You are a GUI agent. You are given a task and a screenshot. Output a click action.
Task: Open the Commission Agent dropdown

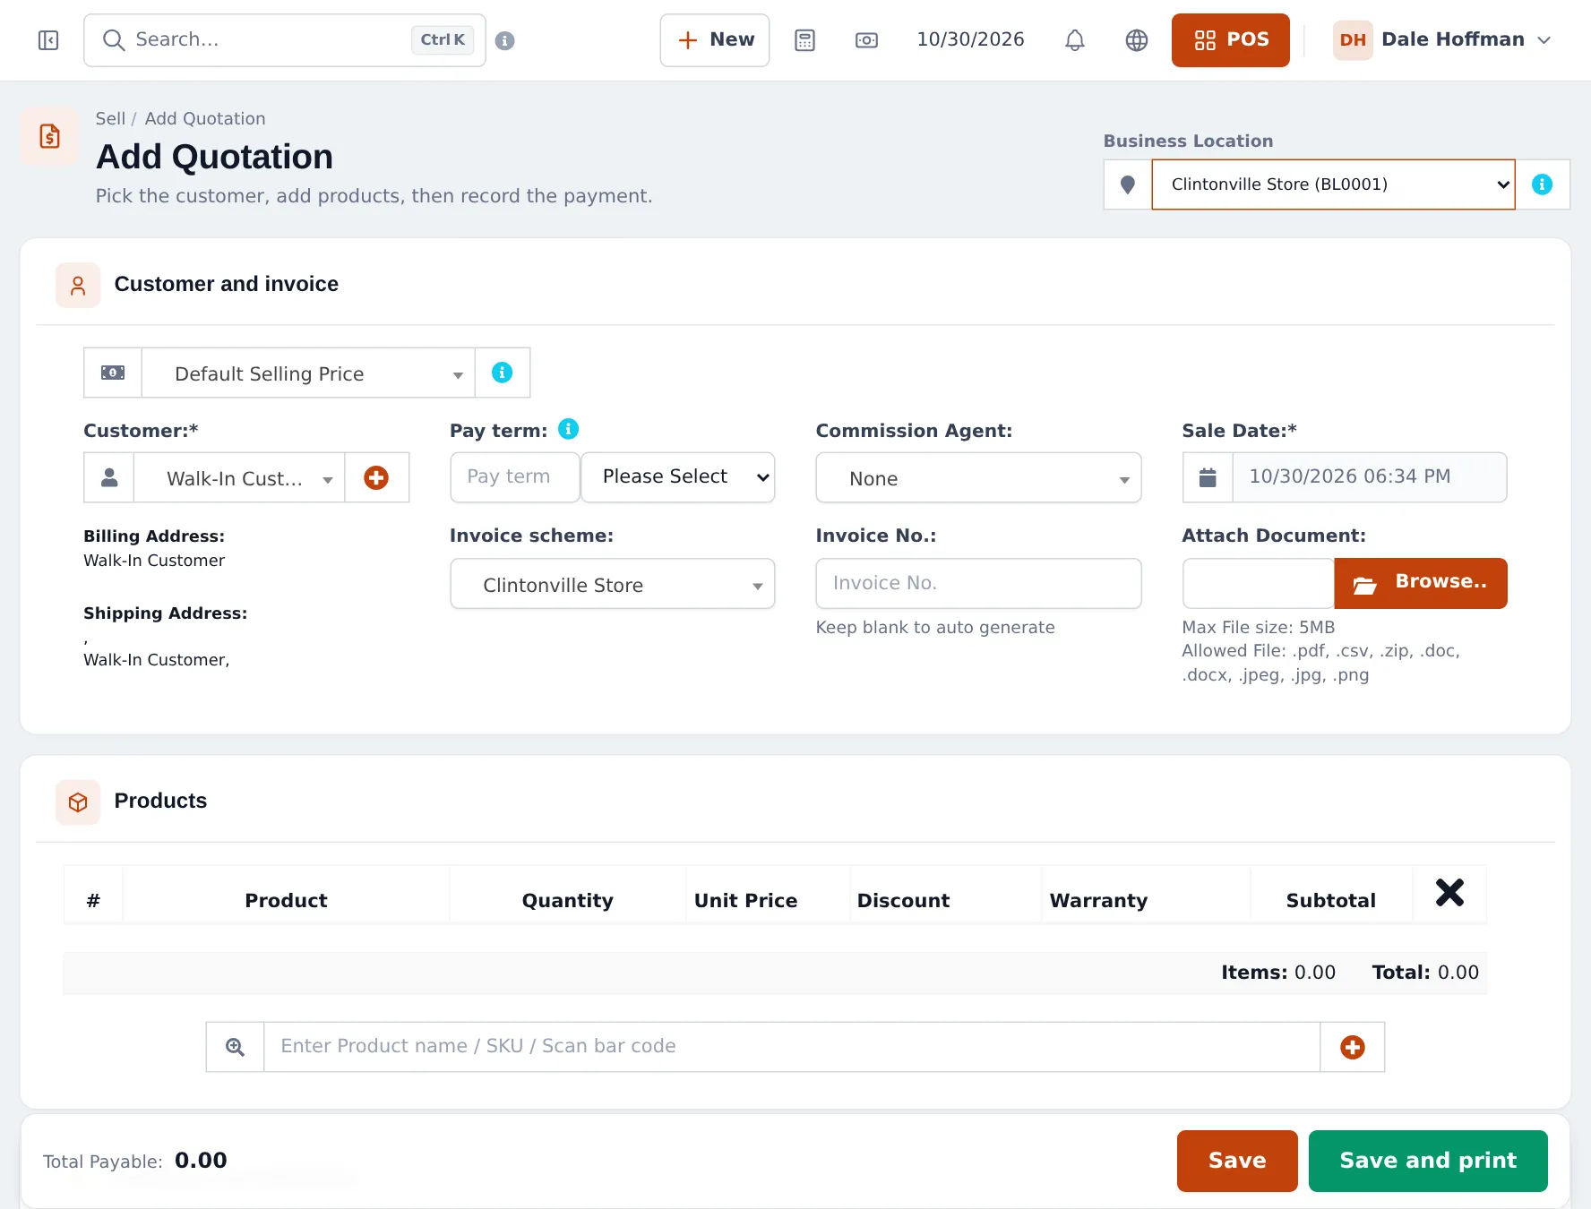point(978,477)
